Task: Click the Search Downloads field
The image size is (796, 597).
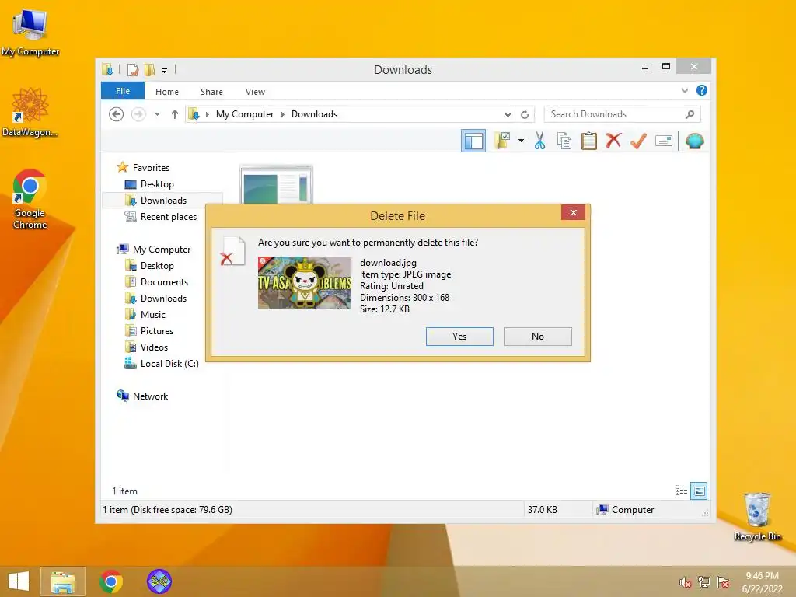Action: click(x=623, y=114)
